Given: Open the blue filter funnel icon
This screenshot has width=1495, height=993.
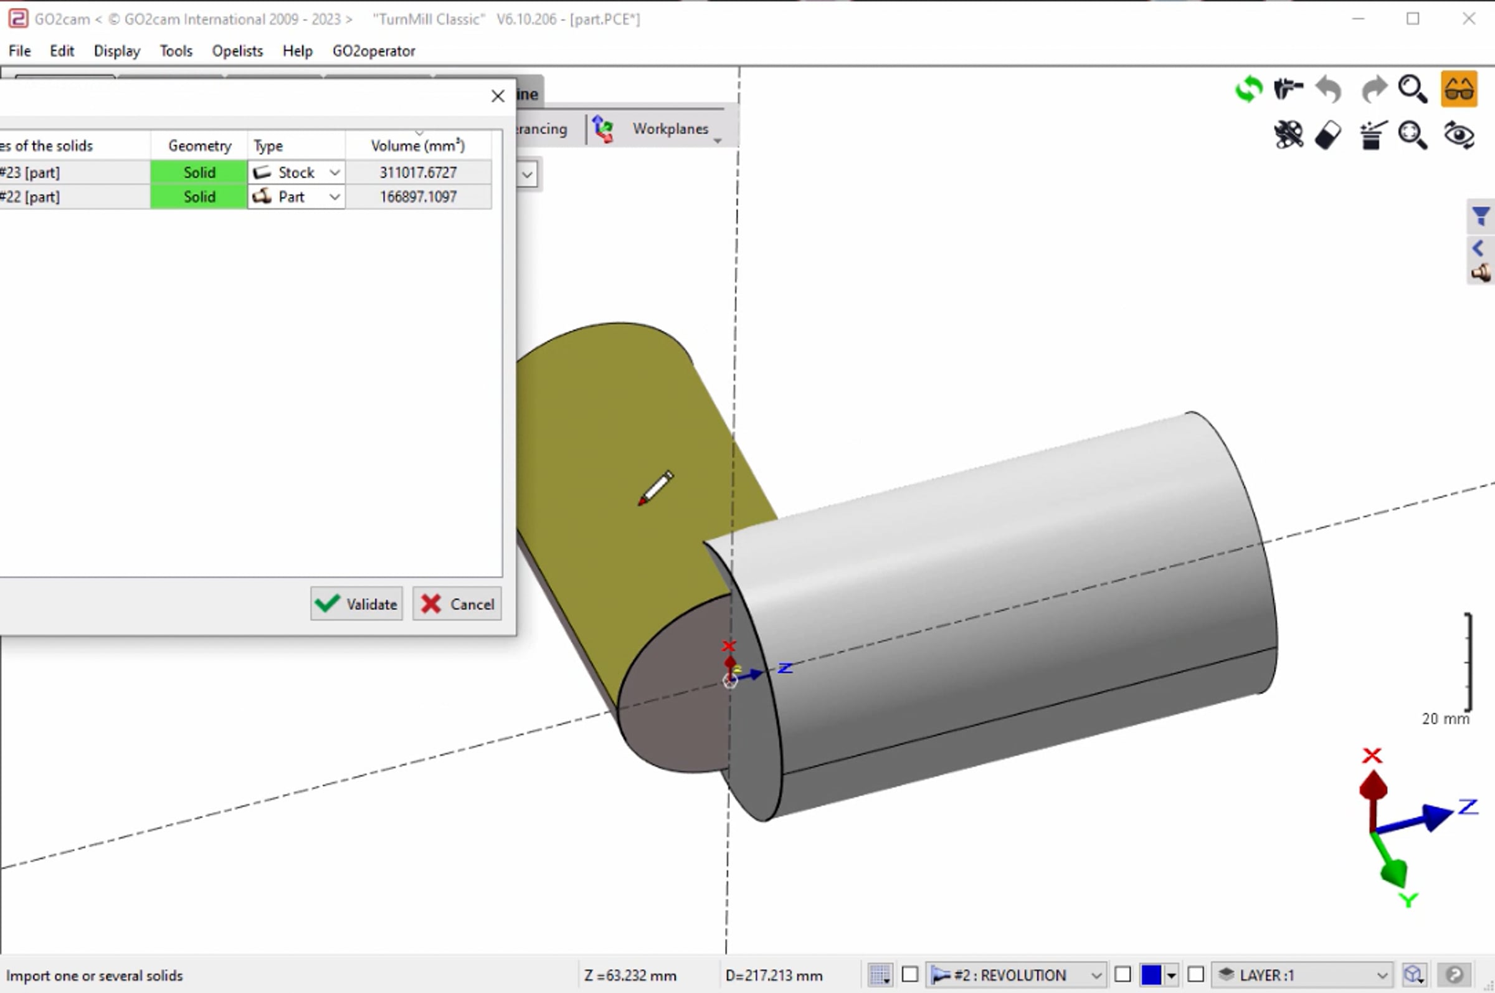Looking at the screenshot, I should pos(1481,217).
